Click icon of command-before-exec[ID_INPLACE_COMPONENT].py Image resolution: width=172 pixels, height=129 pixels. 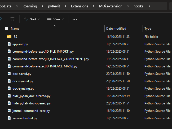click(9, 59)
